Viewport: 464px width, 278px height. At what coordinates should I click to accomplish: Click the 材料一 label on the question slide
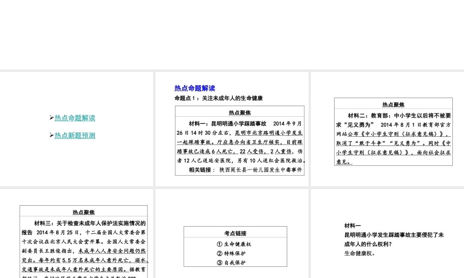coord(353,226)
